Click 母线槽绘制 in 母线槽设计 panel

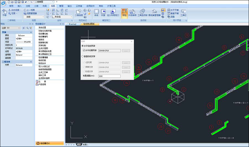coord(43,34)
